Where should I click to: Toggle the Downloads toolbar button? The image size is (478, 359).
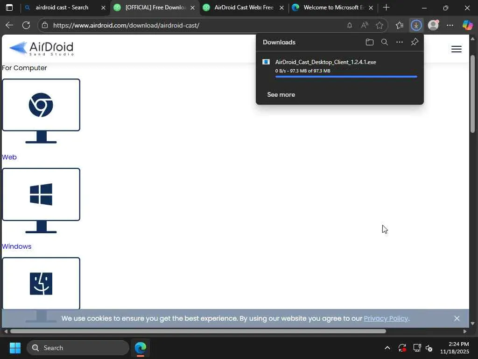coord(416,25)
